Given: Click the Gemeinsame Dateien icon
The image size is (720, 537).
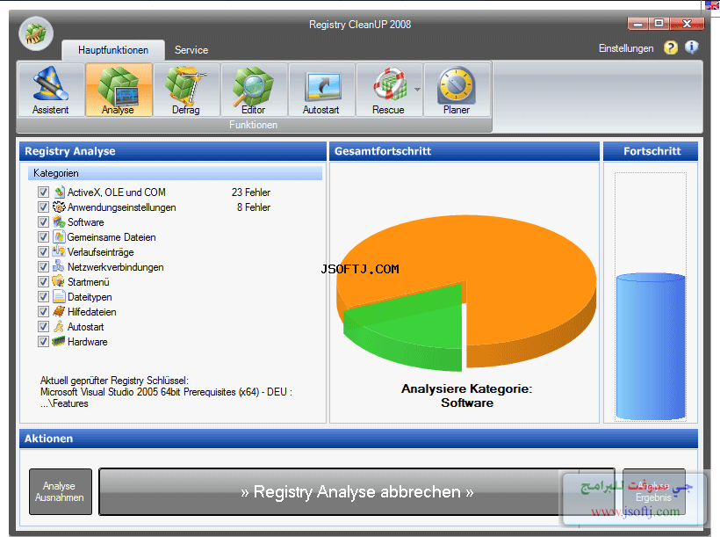Looking at the screenshot, I should 59,236.
